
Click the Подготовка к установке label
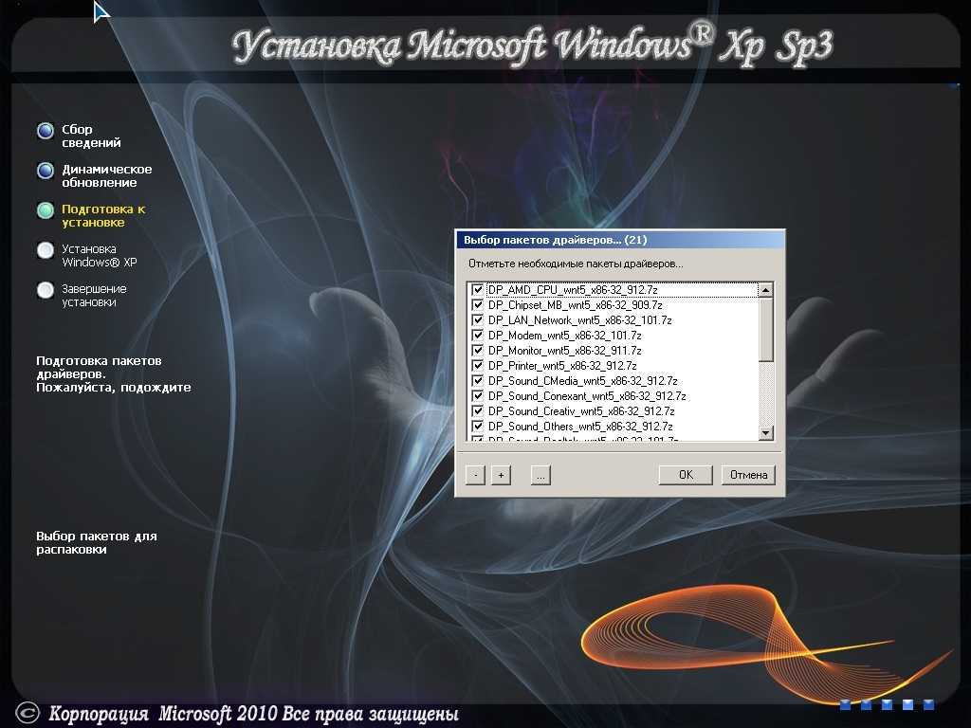[x=103, y=215]
